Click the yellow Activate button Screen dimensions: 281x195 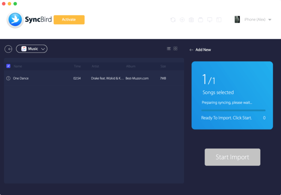coord(69,19)
